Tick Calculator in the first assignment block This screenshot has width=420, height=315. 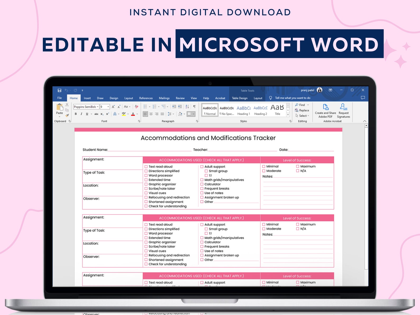(202, 184)
